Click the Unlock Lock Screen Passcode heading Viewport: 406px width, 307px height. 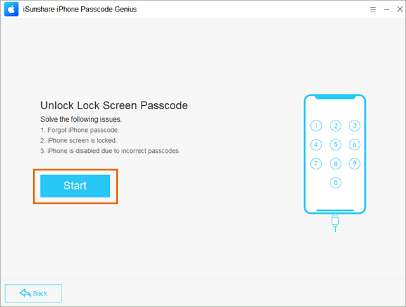click(114, 106)
